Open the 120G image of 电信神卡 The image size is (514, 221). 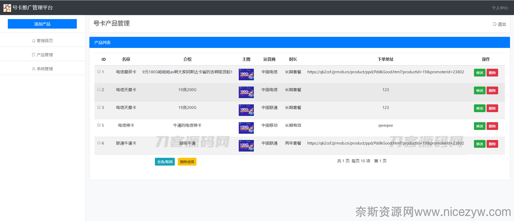coord(246,128)
